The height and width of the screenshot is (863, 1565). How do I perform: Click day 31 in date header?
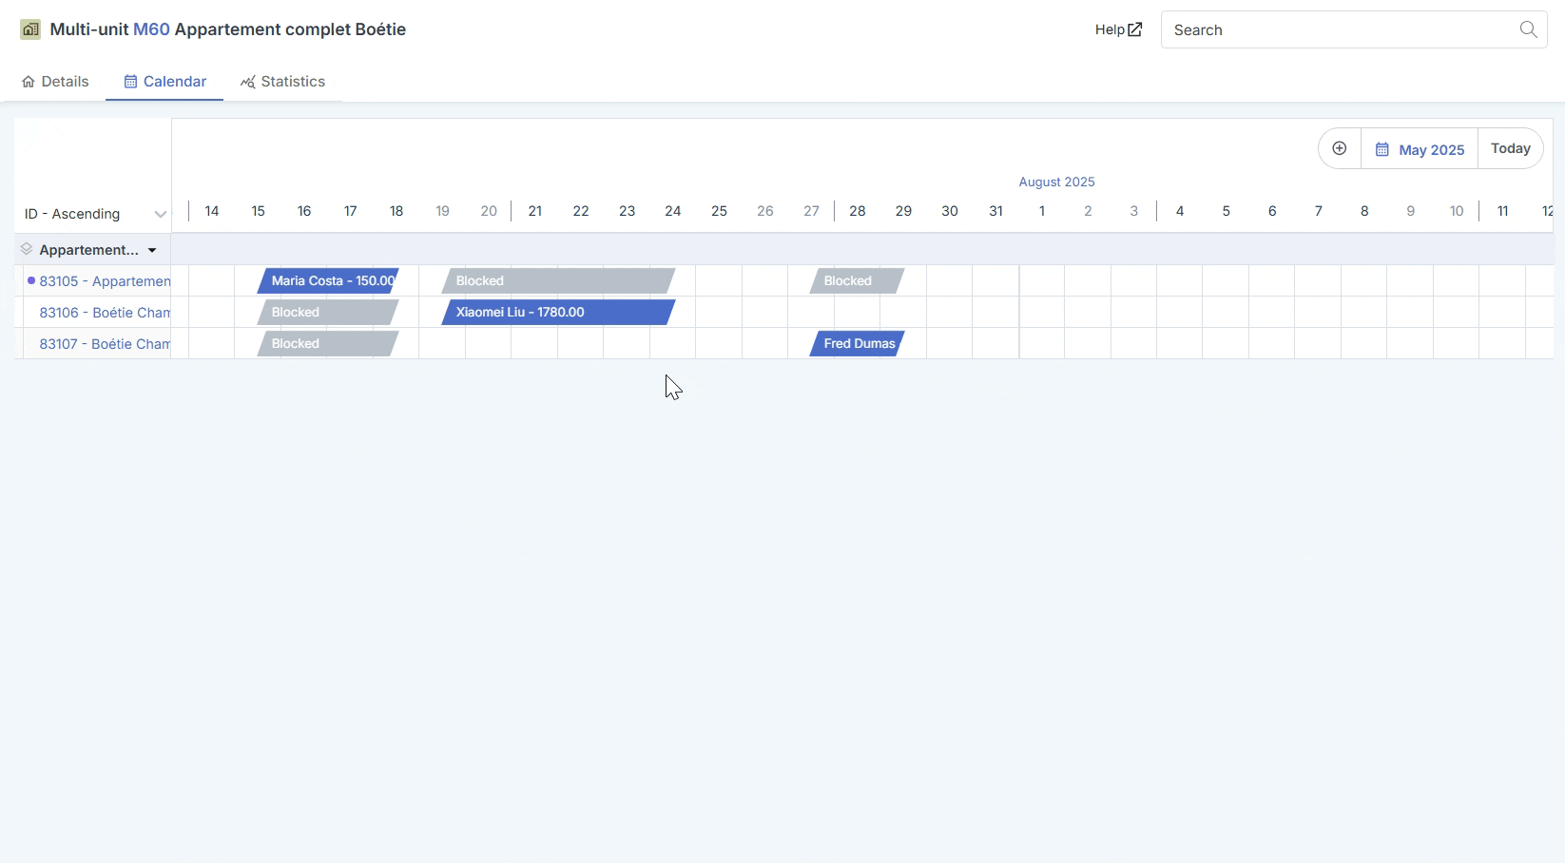click(995, 211)
